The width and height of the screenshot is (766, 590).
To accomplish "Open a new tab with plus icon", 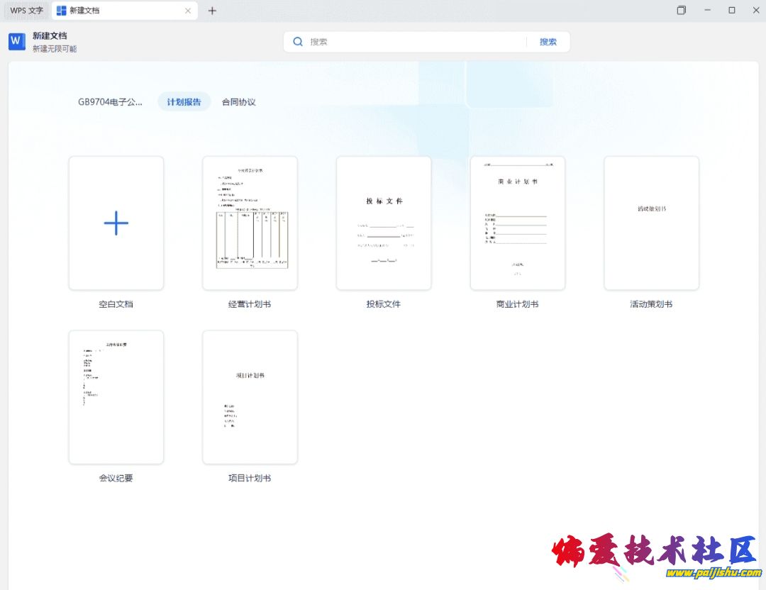I will click(x=212, y=11).
